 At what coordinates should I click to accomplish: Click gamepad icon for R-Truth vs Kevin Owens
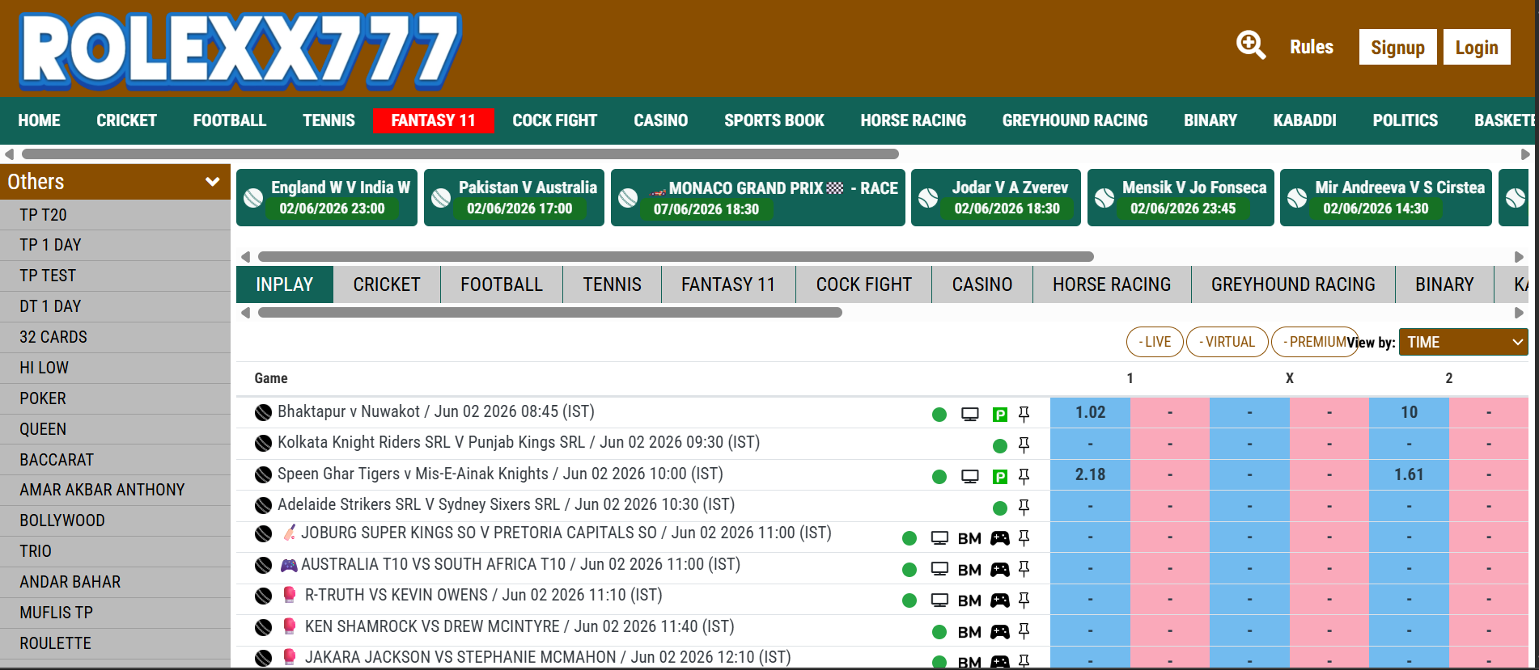click(1000, 600)
